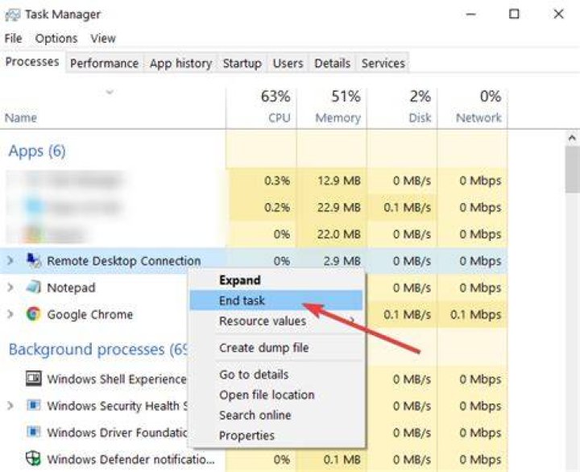Click the 22.0 MB memory value
This screenshot has width=580, height=472.
(339, 234)
